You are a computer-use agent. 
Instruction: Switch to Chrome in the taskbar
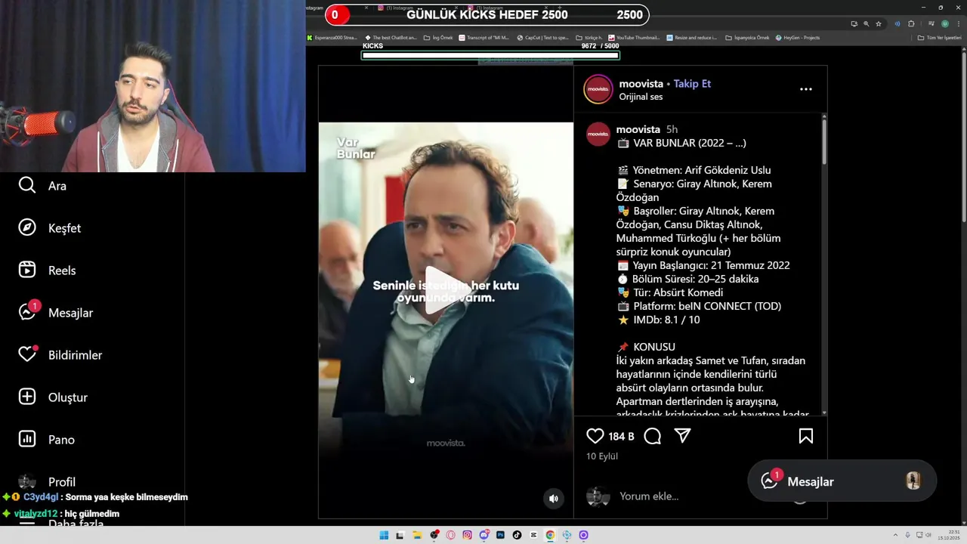550,535
